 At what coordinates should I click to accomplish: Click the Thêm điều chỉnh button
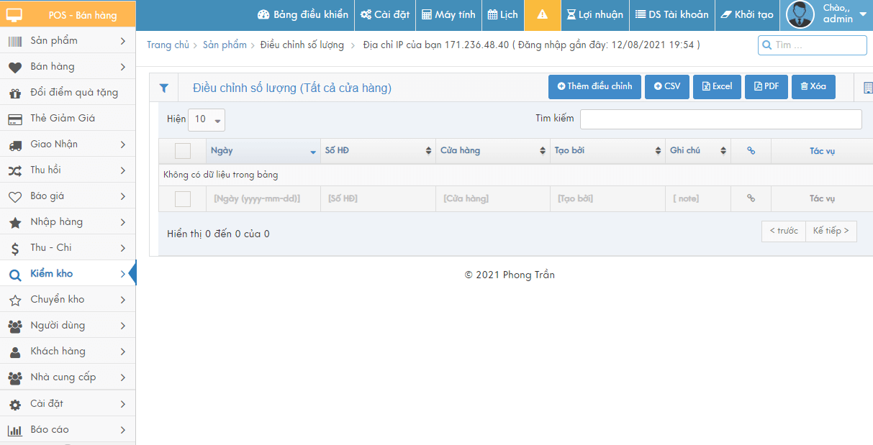pos(594,87)
